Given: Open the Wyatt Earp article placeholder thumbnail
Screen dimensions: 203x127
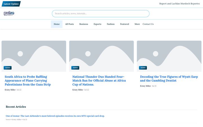Looking at the screenshot, I should pyautogui.click(x=169, y=56).
